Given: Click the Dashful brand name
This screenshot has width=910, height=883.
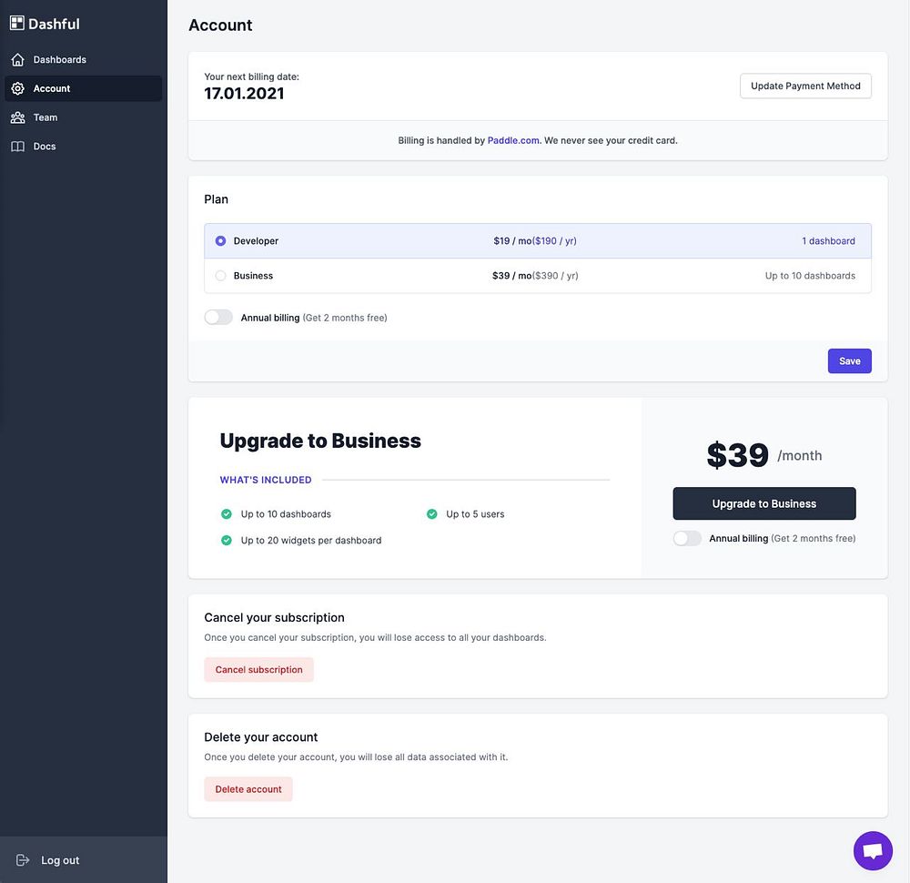Looking at the screenshot, I should pyautogui.click(x=54, y=24).
